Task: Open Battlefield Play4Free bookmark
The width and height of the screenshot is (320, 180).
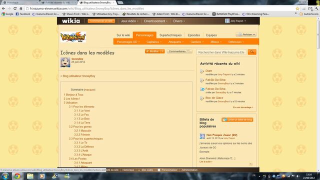Action: click(226, 14)
